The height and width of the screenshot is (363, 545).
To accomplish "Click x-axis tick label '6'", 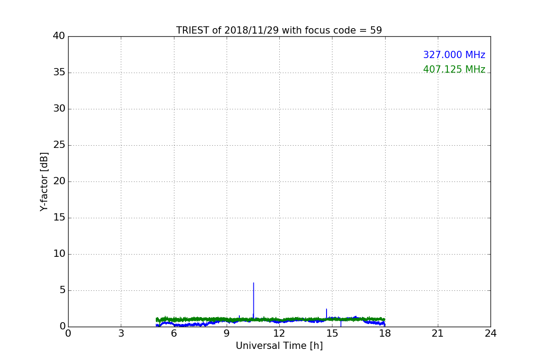I will [x=174, y=334].
